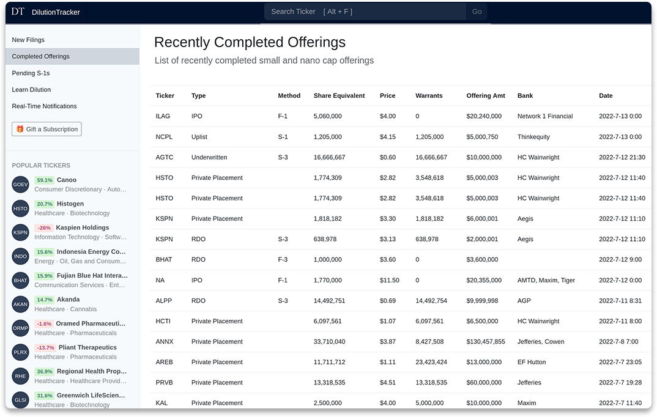Click the KSPN ticker circle icon
The width and height of the screenshot is (657, 417).
pyautogui.click(x=20, y=232)
